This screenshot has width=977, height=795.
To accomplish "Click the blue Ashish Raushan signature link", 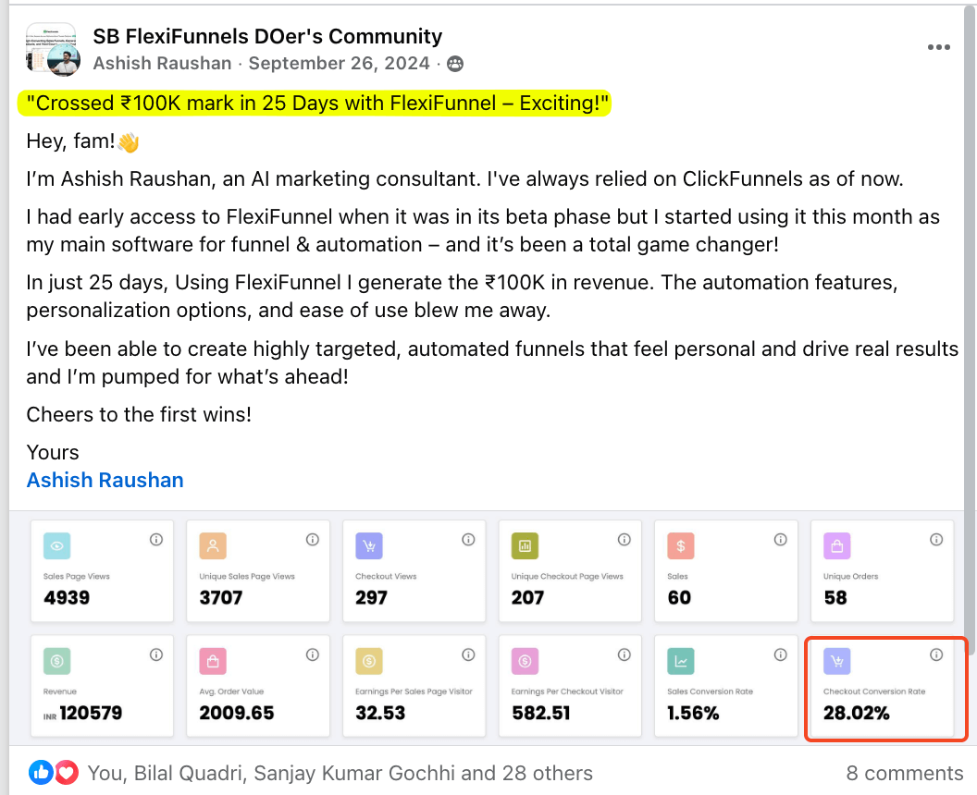I will coord(105,480).
